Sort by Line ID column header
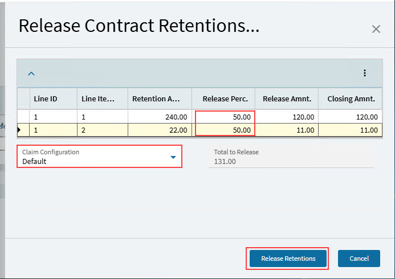Image resolution: width=395 pixels, height=279 pixels. click(x=54, y=99)
